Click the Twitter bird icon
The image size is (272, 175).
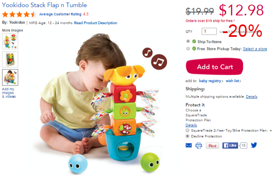(254, 145)
